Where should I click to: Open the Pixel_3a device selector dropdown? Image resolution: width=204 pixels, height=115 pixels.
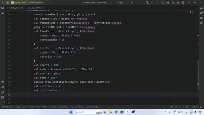(97, 3)
